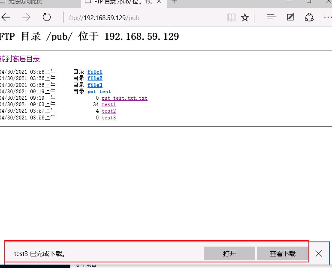Open reading view book icon
Image resolution: width=332 pixels, height=268 pixels.
tap(231, 17)
